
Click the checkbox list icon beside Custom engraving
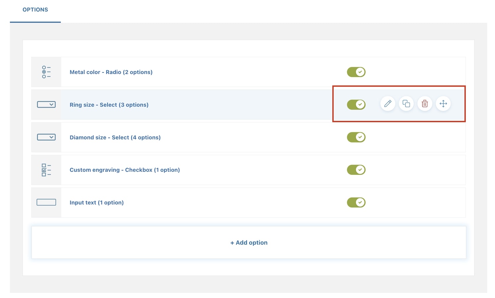coord(46,170)
